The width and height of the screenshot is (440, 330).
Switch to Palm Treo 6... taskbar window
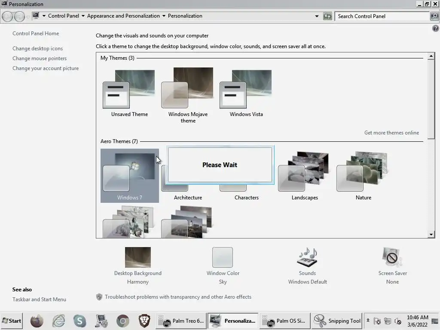181,321
